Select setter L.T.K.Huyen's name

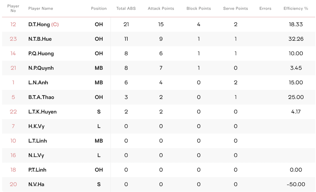click(42, 112)
